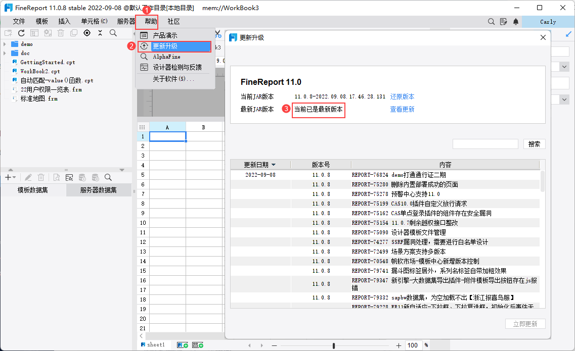The height and width of the screenshot is (351, 575).
Task: Collapse lower panel with the down triangle
Action: coord(122,170)
